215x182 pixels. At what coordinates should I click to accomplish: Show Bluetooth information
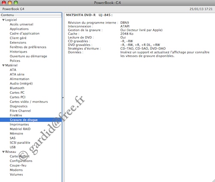(x=17, y=88)
